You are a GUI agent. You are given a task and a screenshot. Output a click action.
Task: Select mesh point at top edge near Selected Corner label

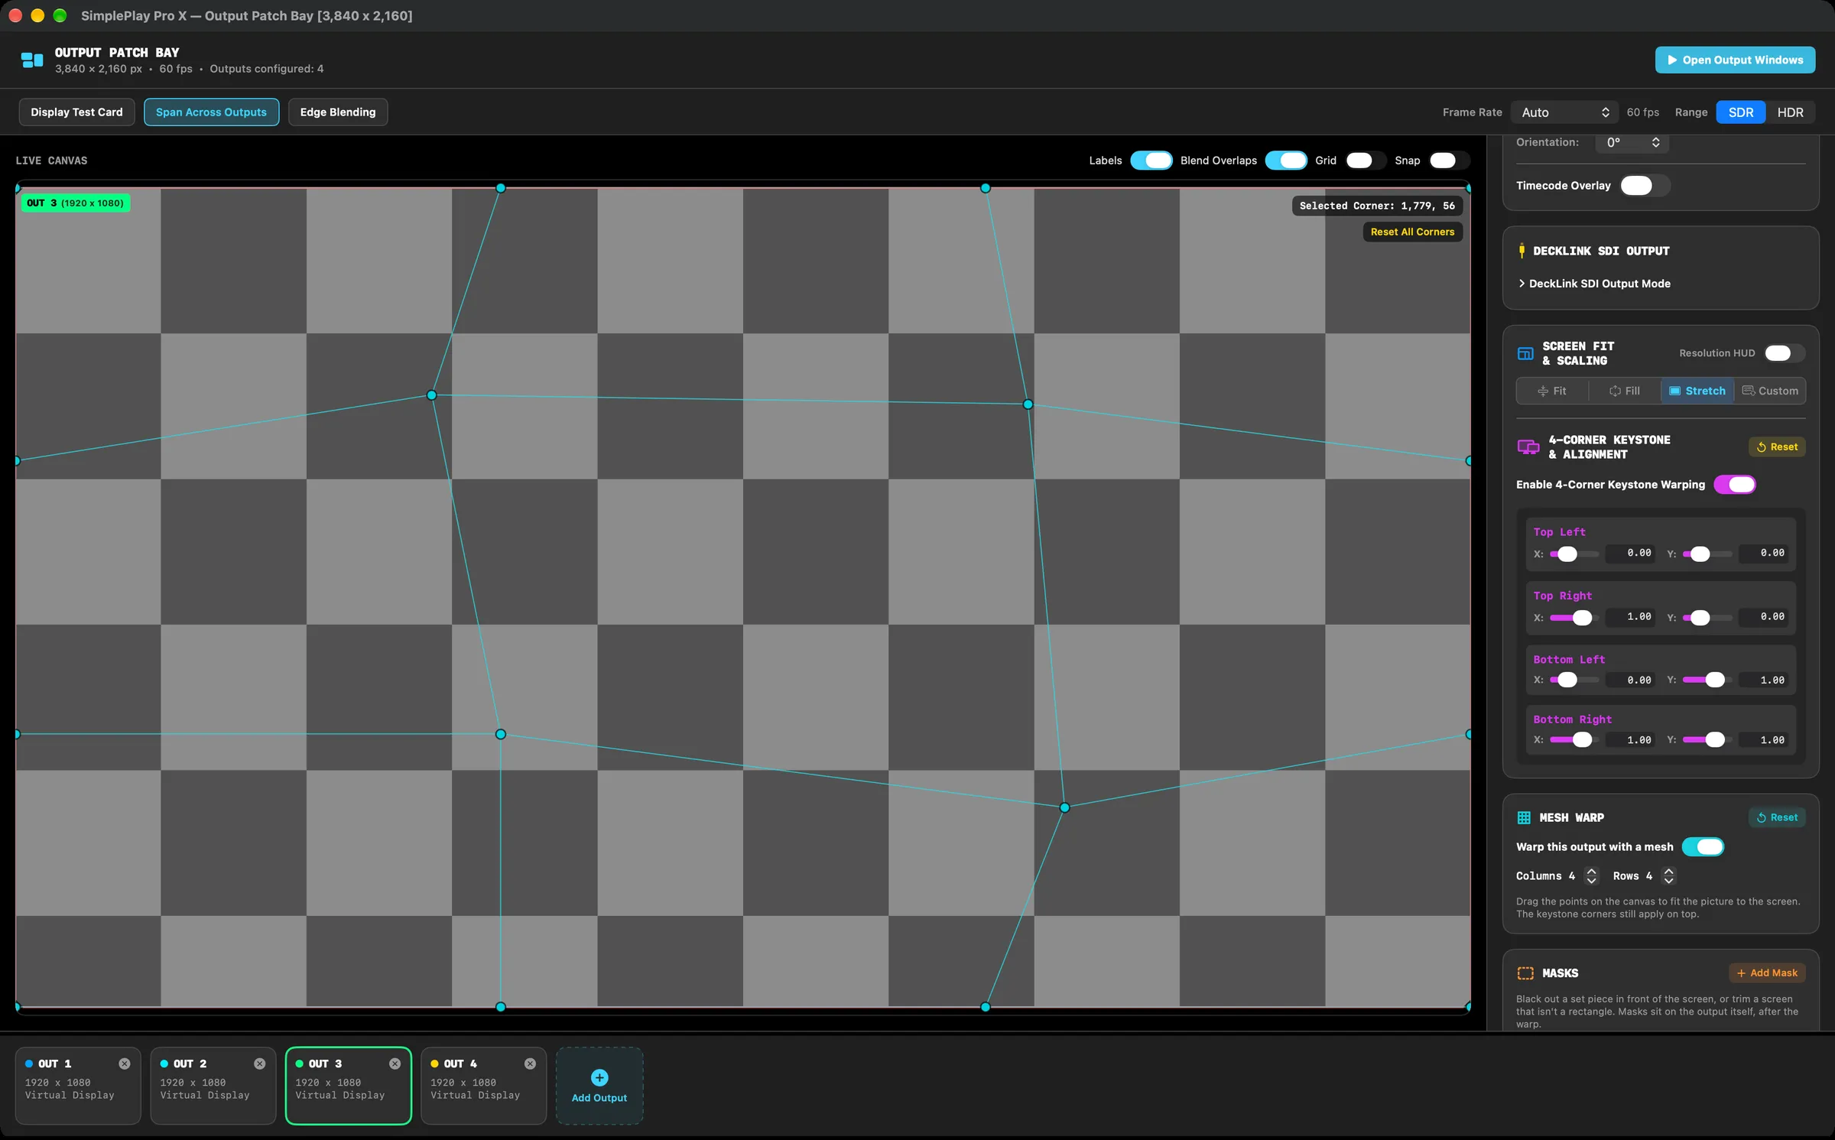(986, 188)
